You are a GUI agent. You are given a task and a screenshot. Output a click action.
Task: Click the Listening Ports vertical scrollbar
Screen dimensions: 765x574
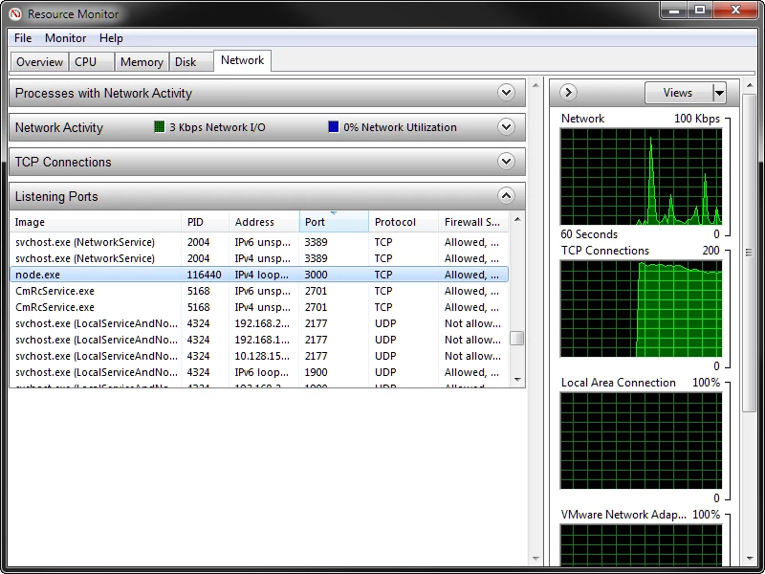(x=517, y=335)
